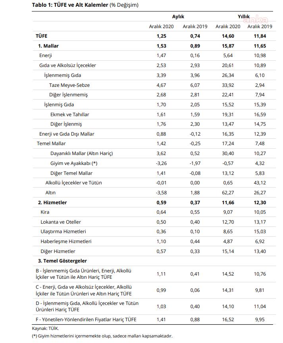Click the 3. Temel Göstergeler heading
The width and height of the screenshot is (283, 343).
pyautogui.click(x=62, y=261)
